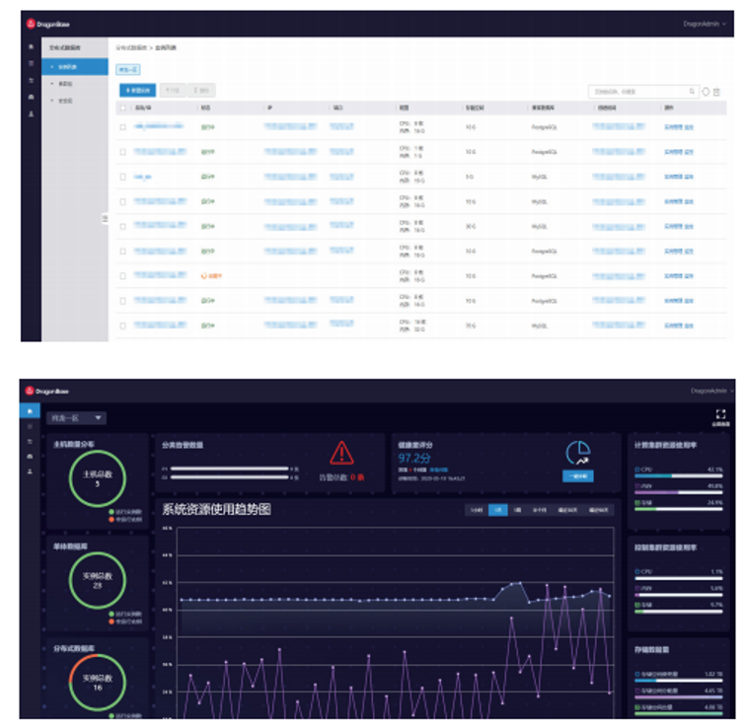Click the fullscreen icon on the dark dashboard
This screenshot has height=728, width=746.
pyautogui.click(x=720, y=415)
